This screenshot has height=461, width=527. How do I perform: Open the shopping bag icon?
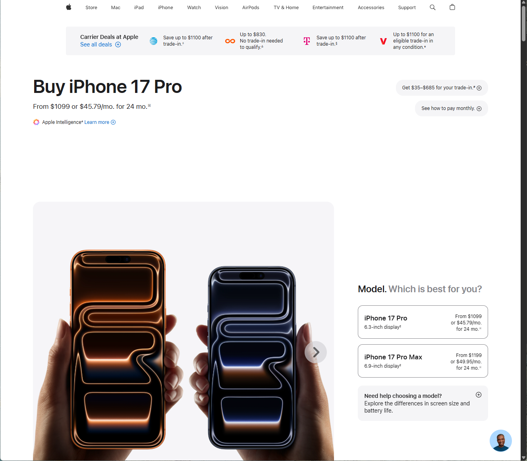452,7
